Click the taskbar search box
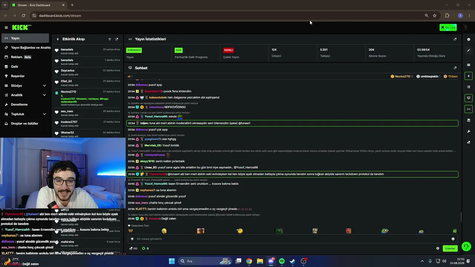The height and width of the screenshot is (267, 475). point(206,261)
